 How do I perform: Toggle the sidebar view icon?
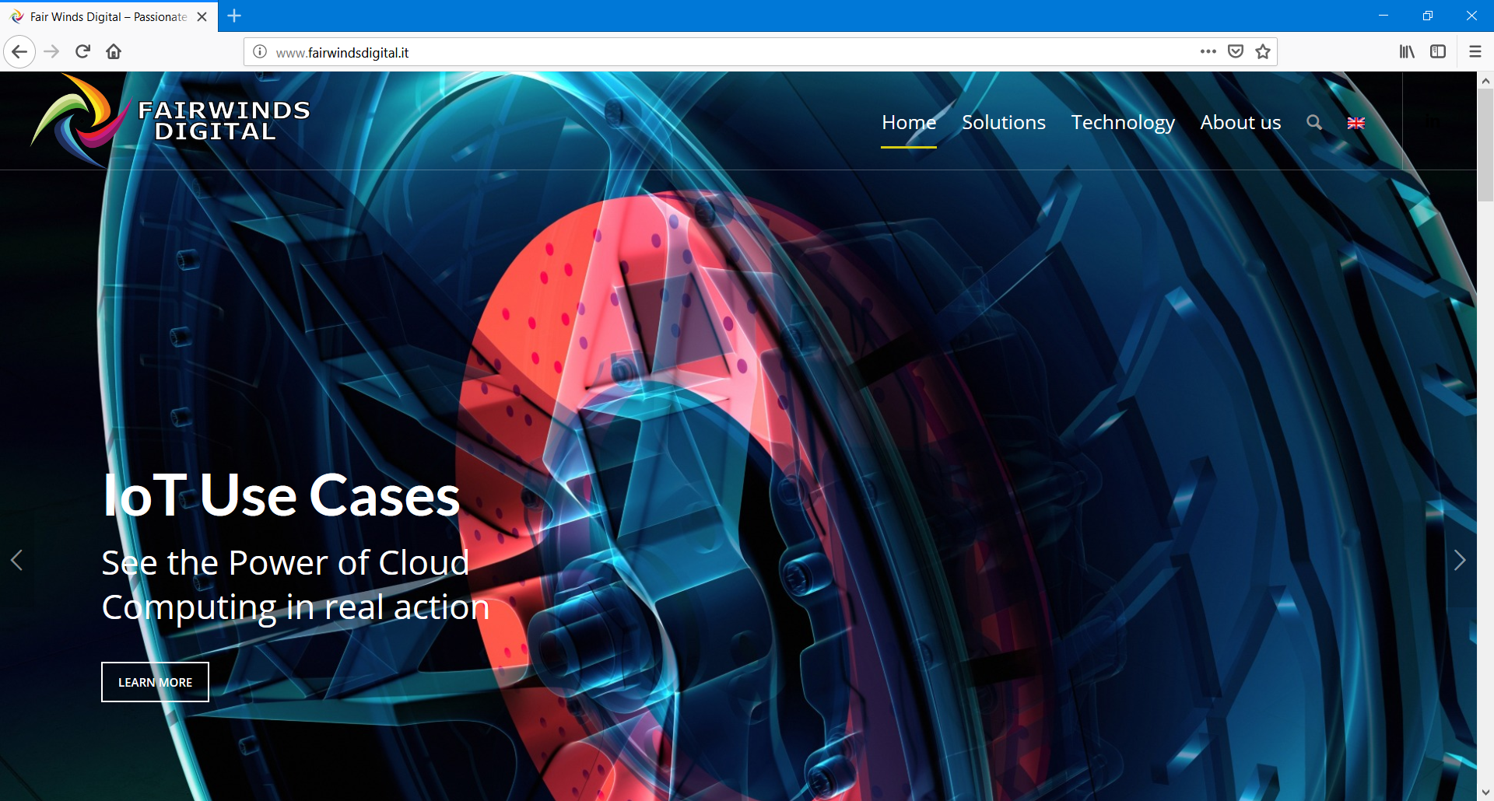(x=1438, y=51)
